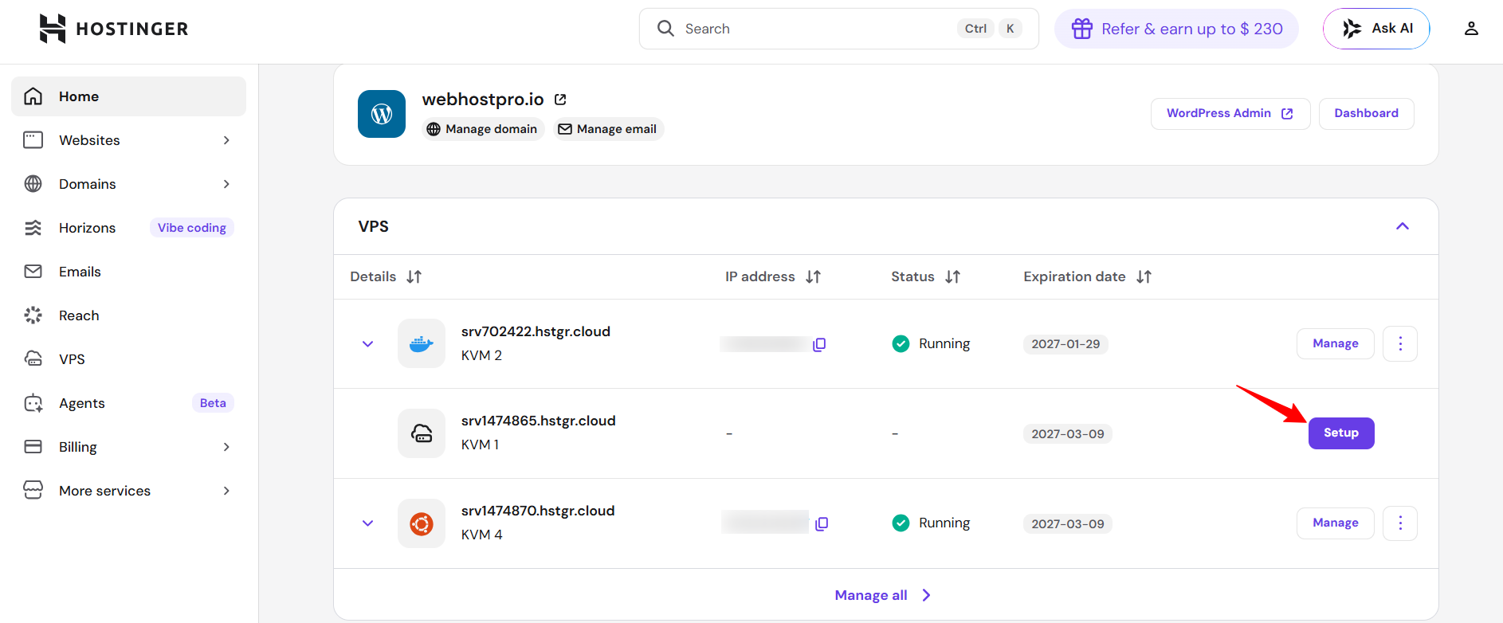1503x623 pixels.
Task: Open more options for srv702422.hstgr.cloud
Action: (1400, 343)
